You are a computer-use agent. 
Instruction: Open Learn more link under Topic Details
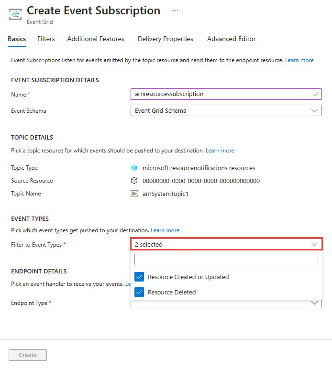tap(220, 151)
